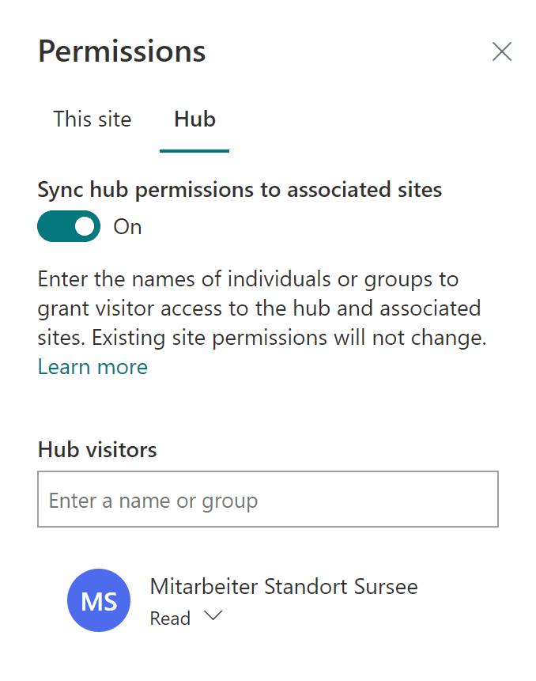Click the white knob of the sync switch
The height and width of the screenshot is (681, 536).
[85, 226]
